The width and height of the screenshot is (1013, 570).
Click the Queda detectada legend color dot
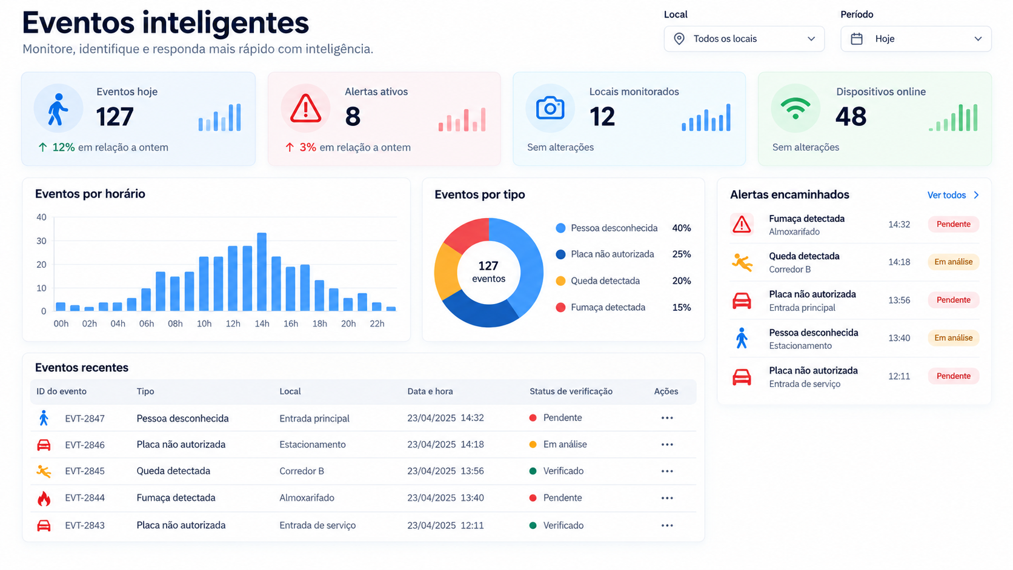[560, 281]
